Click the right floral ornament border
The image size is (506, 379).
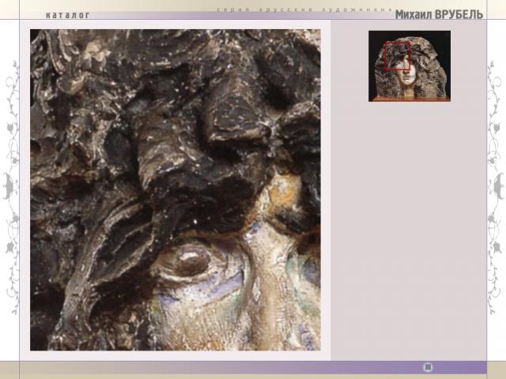pos(497,189)
